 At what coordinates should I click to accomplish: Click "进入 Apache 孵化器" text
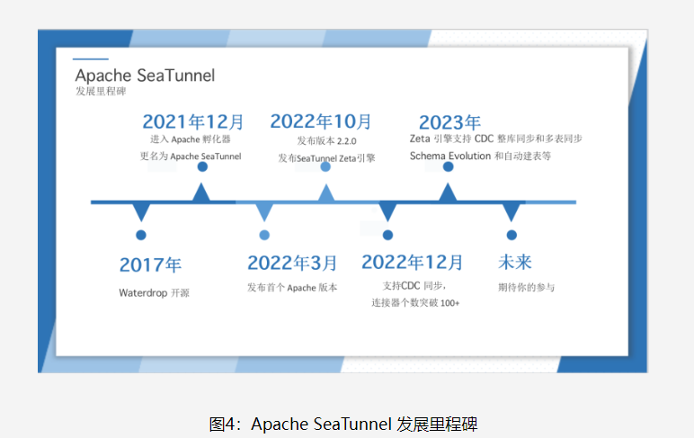coord(191,139)
